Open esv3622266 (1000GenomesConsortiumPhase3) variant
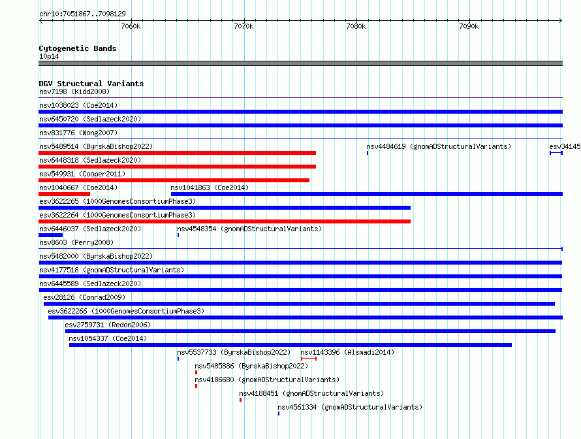The width and height of the screenshot is (581, 439). pos(306,317)
